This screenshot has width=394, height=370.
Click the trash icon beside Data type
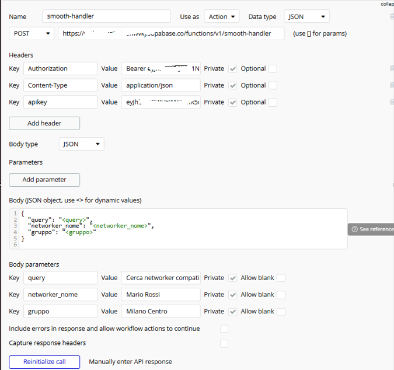coord(392,17)
